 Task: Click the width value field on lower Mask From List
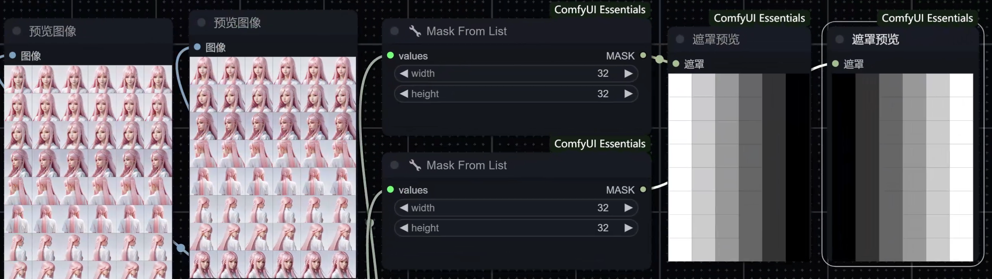[x=516, y=208]
